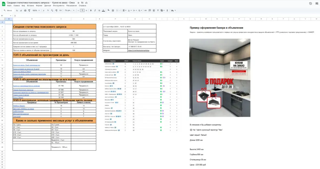Screen dimensions: 320x169
Task: Select the Paint format tool
Action: point(29,11)
